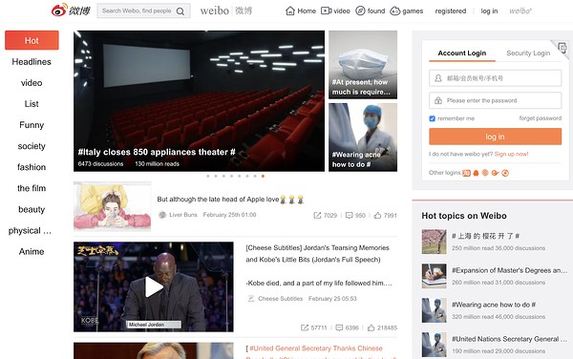Screen dimensions: 573x359
Task: Play the Michael Jordan speech video
Action: 154,286
